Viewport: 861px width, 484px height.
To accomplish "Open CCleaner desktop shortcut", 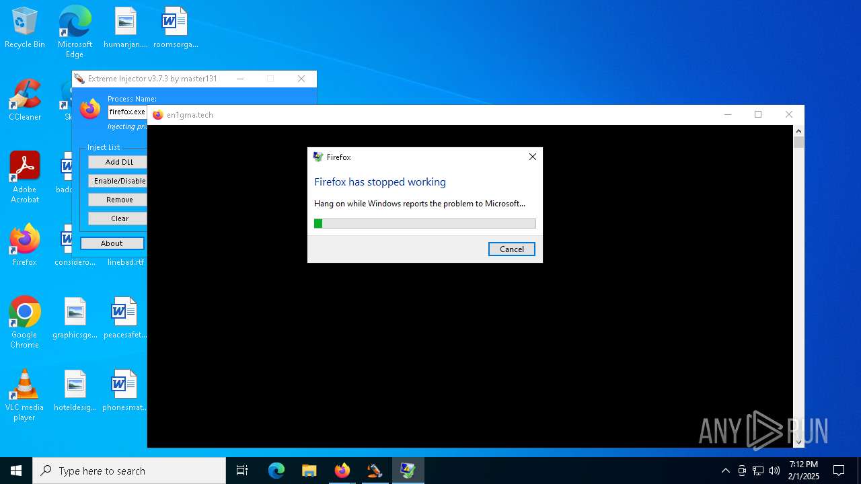I will click(x=25, y=100).
